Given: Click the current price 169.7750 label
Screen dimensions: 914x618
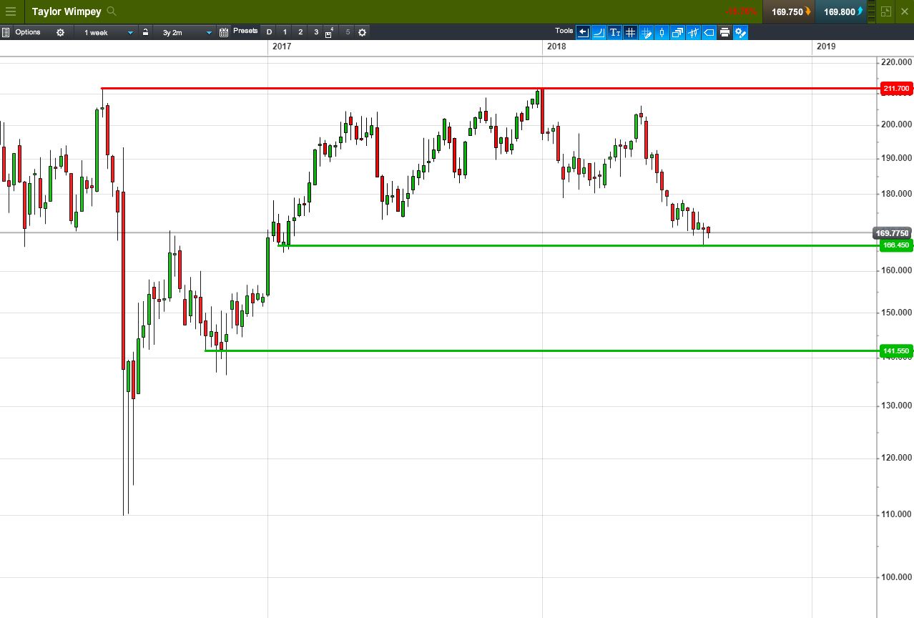Looking at the screenshot, I should (893, 233).
